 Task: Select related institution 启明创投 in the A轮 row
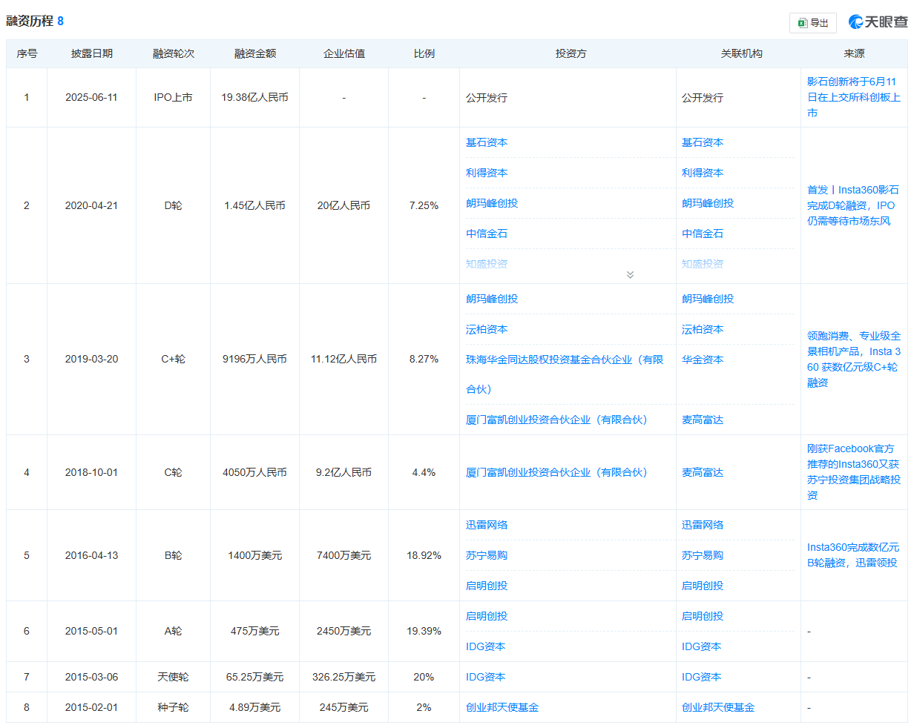(703, 616)
